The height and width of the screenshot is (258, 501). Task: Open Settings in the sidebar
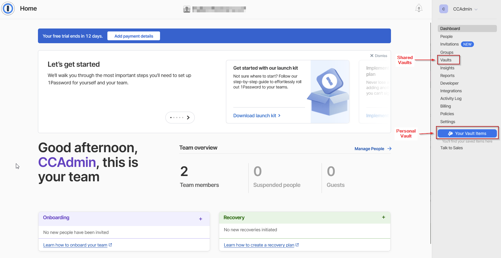point(447,122)
